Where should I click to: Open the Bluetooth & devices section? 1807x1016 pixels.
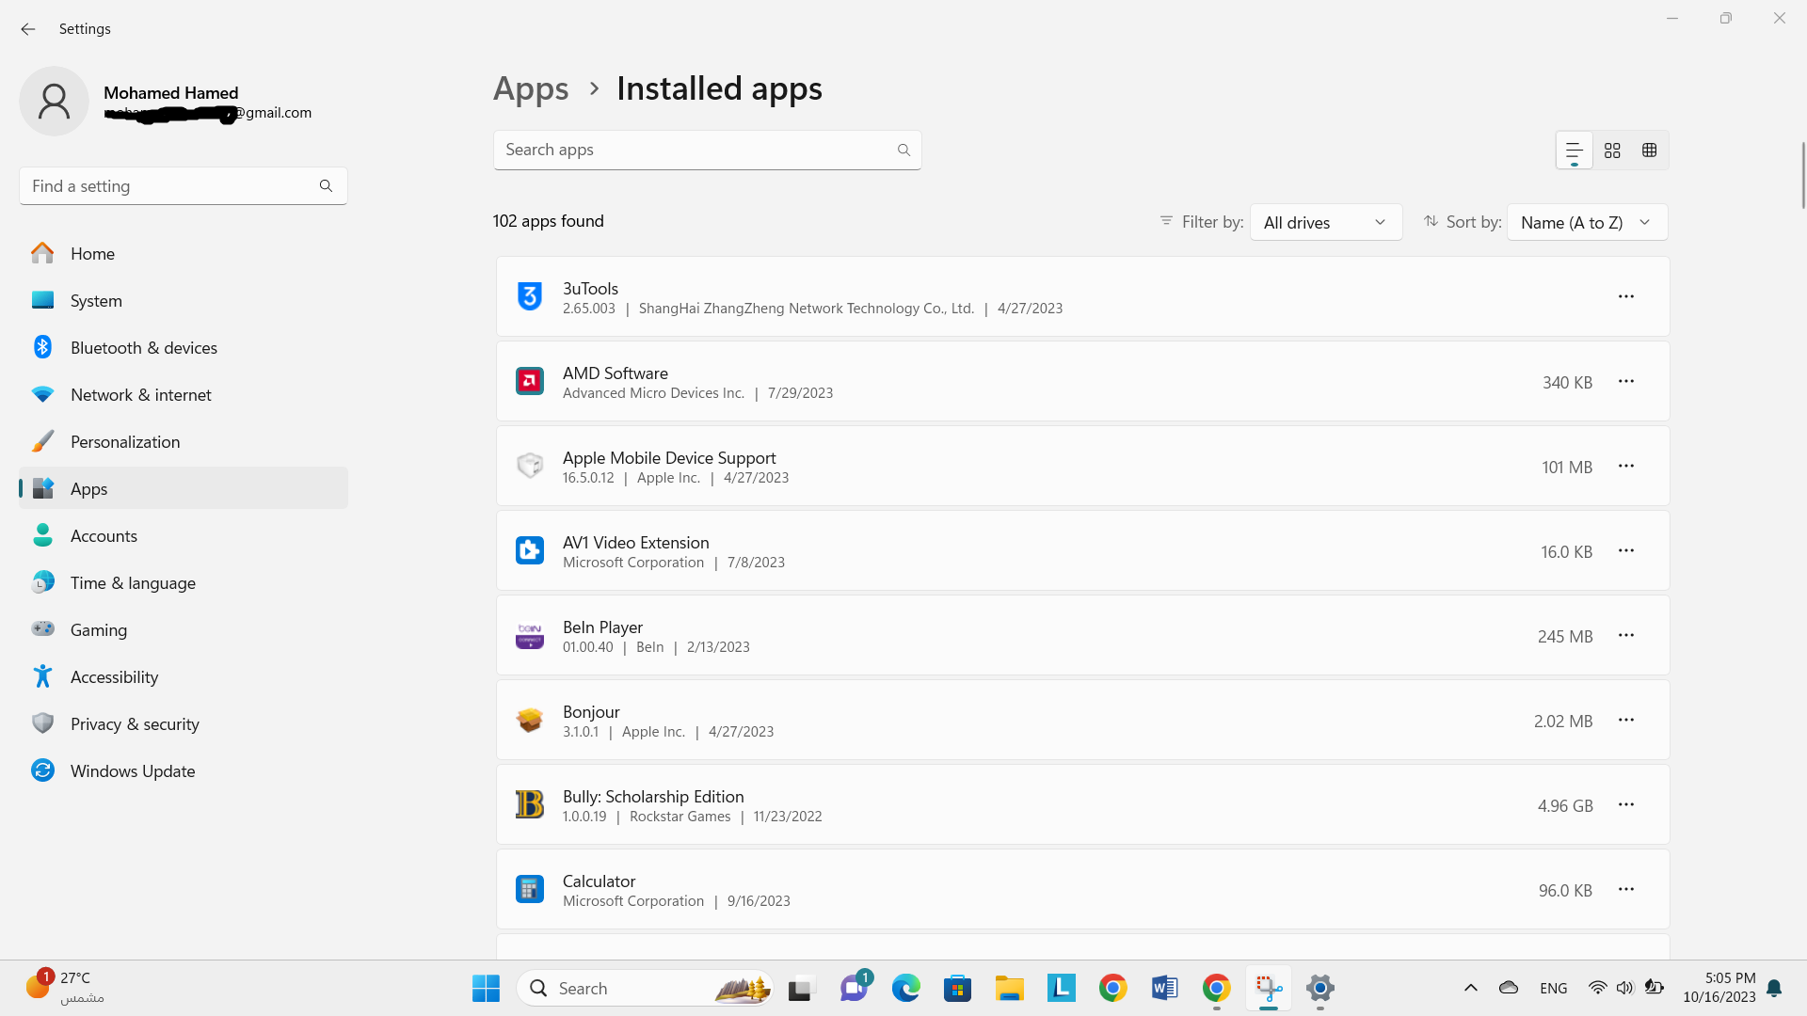point(143,348)
